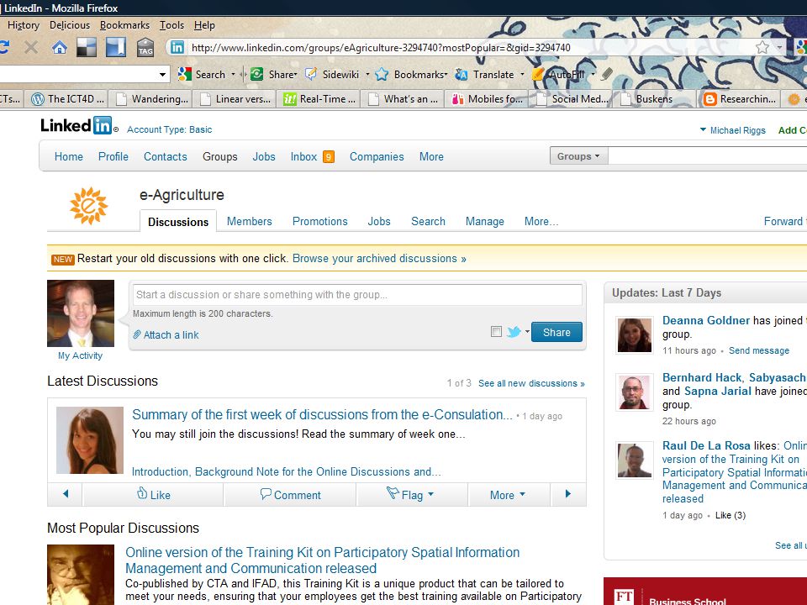Click the checkered Delicious bookmarks icon
This screenshot has width=807, height=605.
pyautogui.click(x=87, y=48)
